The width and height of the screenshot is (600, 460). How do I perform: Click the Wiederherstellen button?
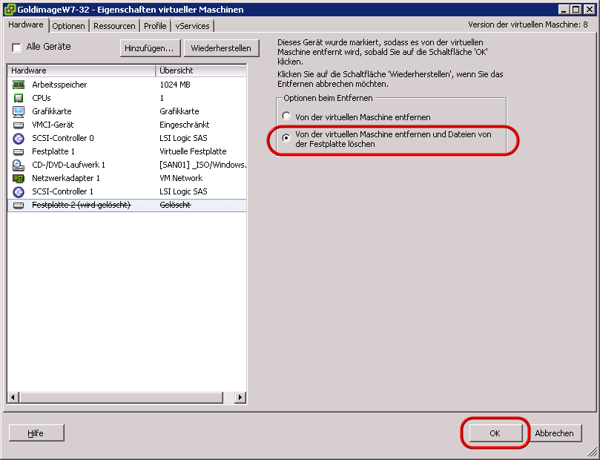click(221, 48)
